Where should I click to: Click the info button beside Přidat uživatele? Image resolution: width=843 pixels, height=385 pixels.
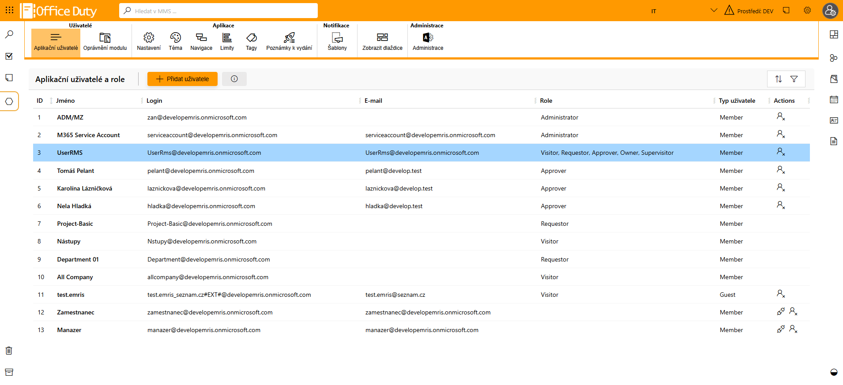(234, 79)
